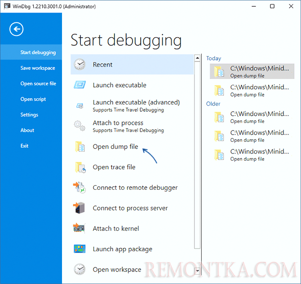This screenshot has height=284, width=301.
Task: Click the Connect to process server icon
Action: coord(79,208)
